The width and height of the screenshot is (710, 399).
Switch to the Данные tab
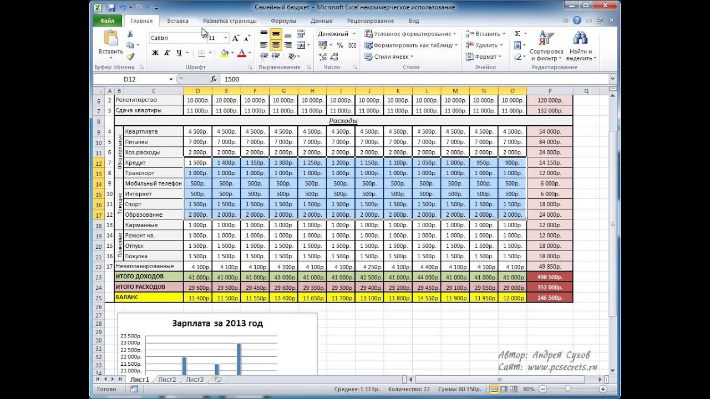click(322, 21)
